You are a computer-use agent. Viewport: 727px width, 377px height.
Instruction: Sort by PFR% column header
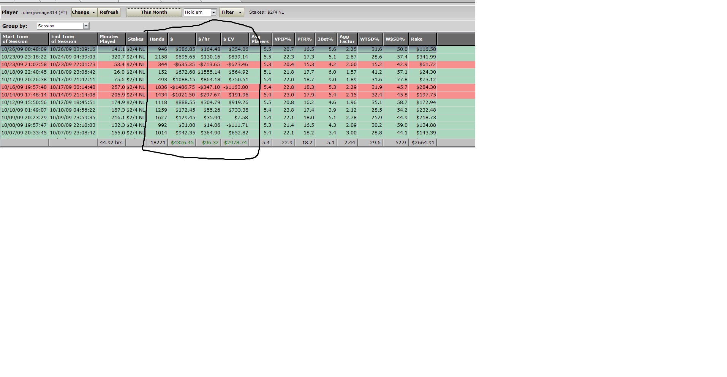click(305, 39)
